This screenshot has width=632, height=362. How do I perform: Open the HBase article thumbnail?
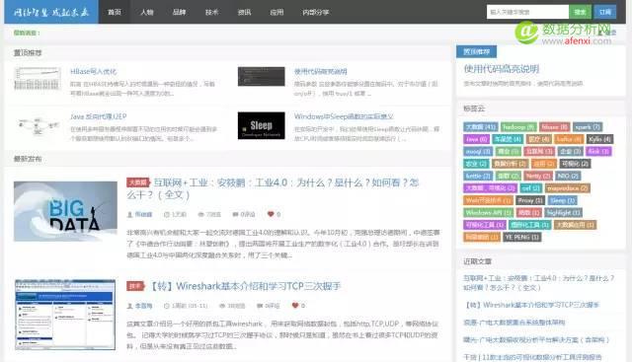(x=38, y=79)
